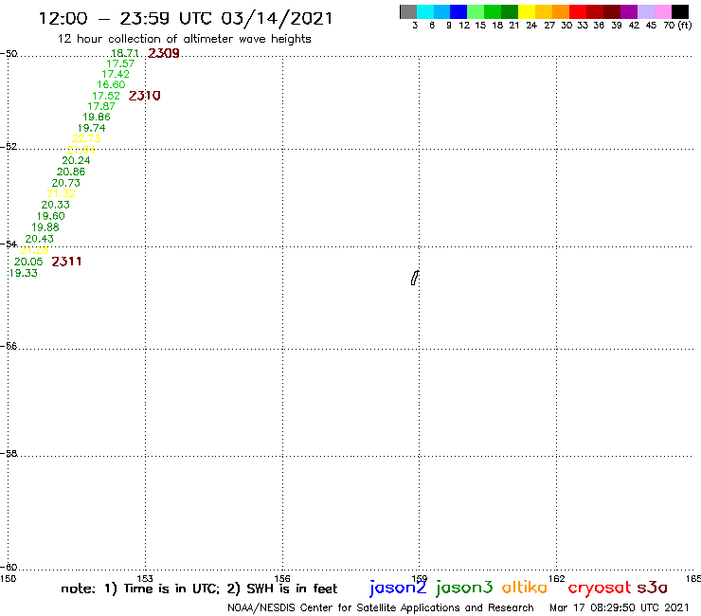The height and width of the screenshot is (616, 701).
Task: Click the -60 latitude axis label
Action: click(9, 568)
